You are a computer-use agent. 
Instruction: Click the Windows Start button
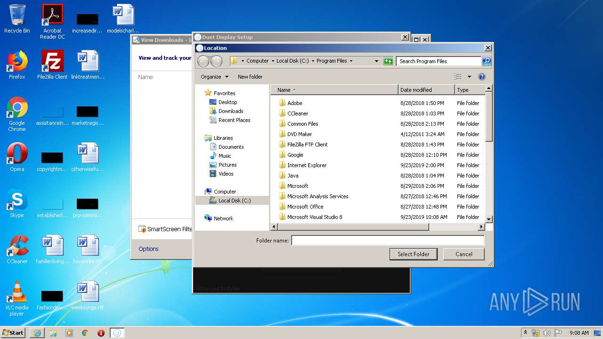[x=13, y=333]
